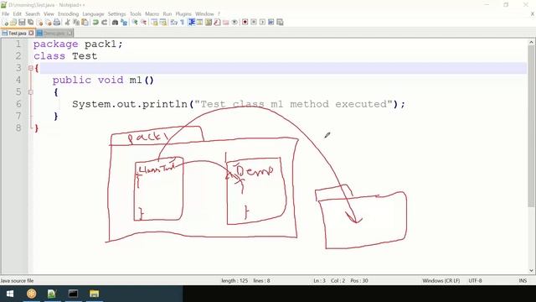
Task: Toggle the INS insert mode indicator
Action: pos(523,281)
